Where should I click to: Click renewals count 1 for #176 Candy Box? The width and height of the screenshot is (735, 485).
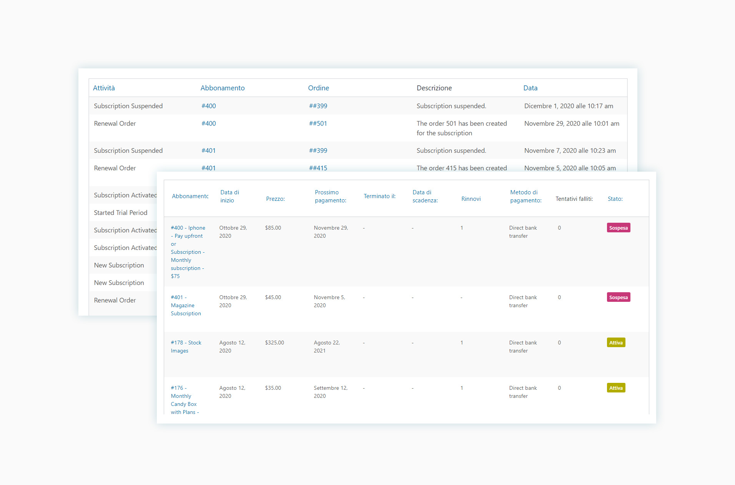(x=462, y=388)
